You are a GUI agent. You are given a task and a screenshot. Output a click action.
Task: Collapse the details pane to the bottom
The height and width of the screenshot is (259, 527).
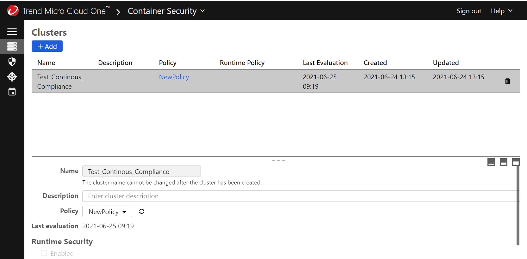(491, 162)
